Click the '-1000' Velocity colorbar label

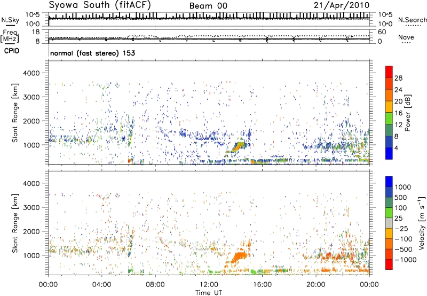(x=406, y=260)
